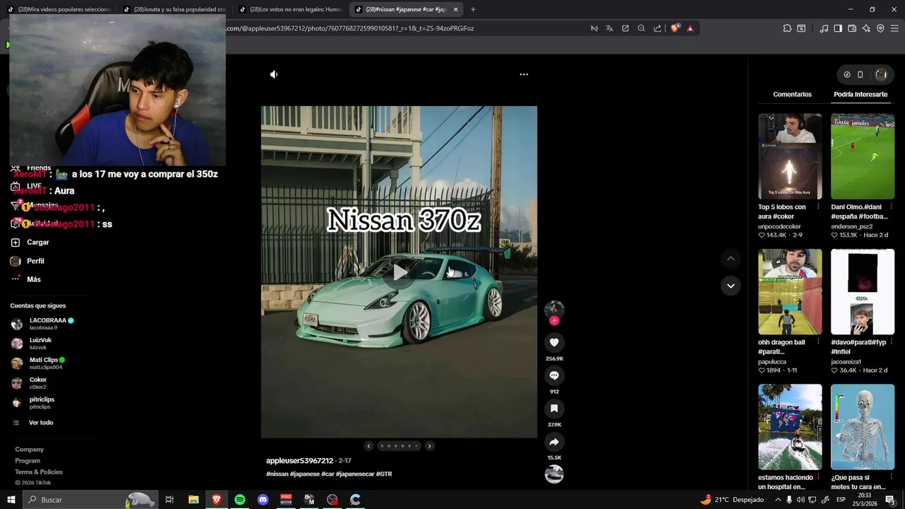Image resolution: width=905 pixels, height=509 pixels.
Task: Toggle the browser sidebar panel
Action: pyautogui.click(x=838, y=28)
